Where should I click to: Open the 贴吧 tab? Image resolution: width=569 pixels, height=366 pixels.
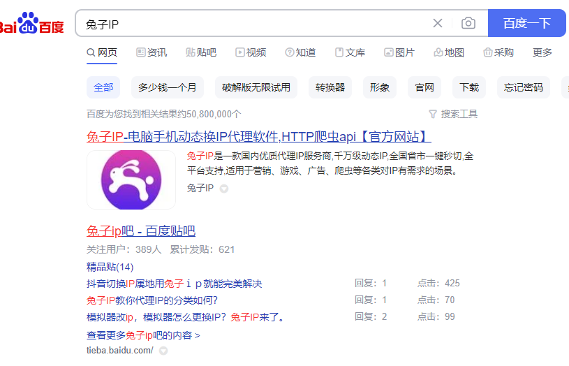coord(201,52)
